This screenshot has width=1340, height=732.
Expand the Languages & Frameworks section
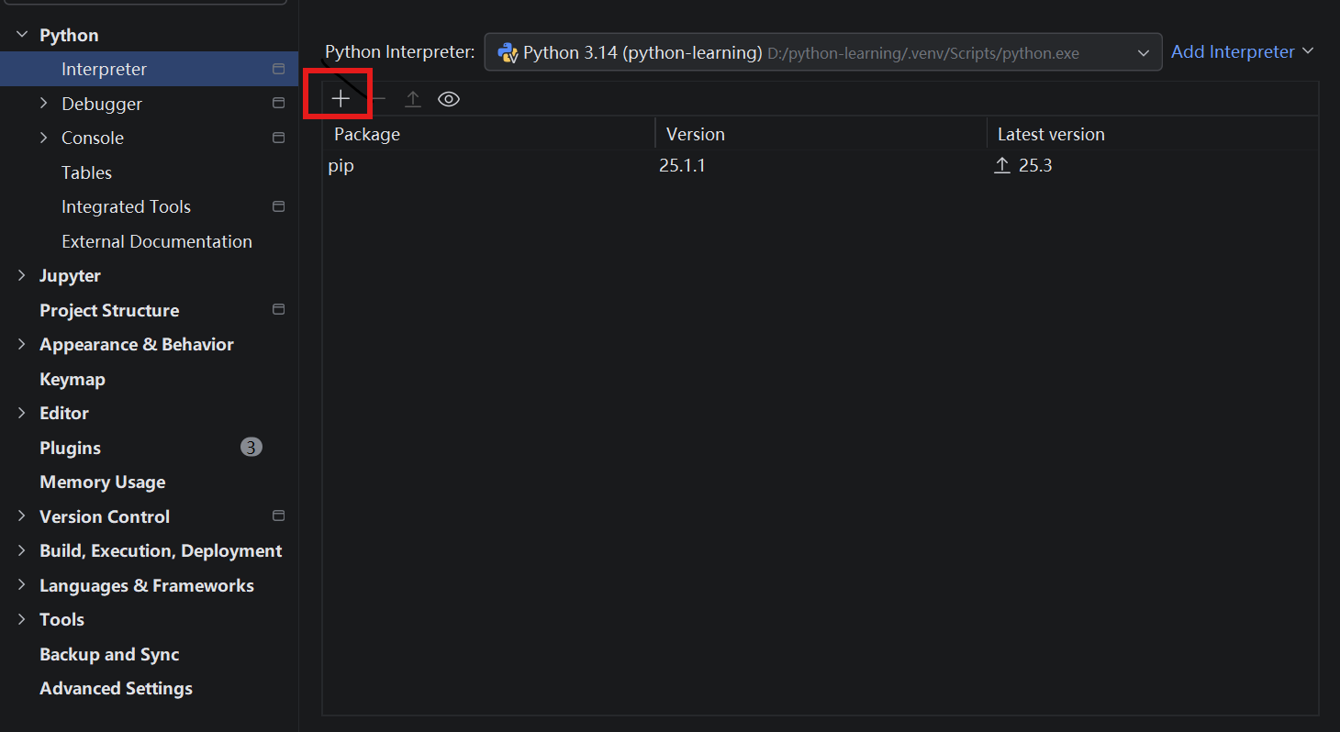22,585
